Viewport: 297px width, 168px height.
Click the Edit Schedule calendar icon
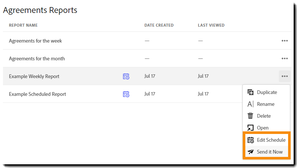251,140
